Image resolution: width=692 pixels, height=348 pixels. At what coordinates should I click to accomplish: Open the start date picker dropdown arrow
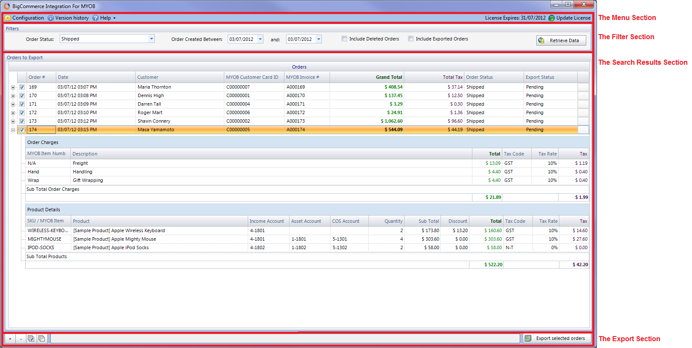(x=260, y=39)
